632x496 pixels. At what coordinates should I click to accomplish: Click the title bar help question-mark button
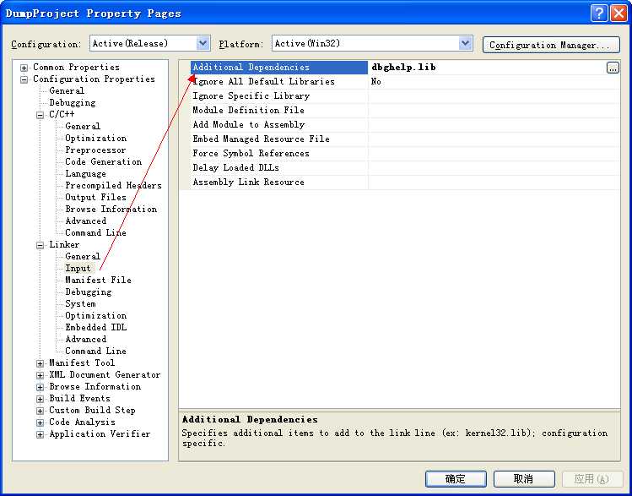pyautogui.click(x=599, y=14)
